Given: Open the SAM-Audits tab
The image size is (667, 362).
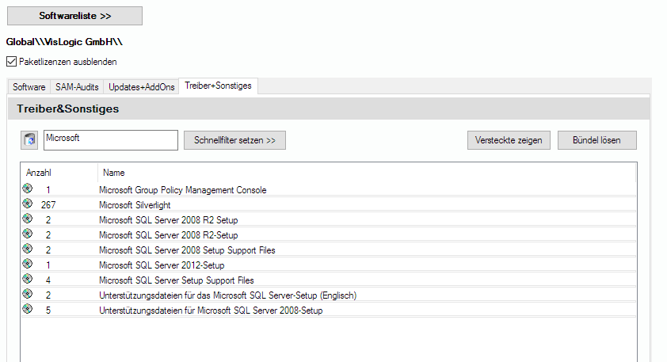Looking at the screenshot, I should [x=77, y=87].
